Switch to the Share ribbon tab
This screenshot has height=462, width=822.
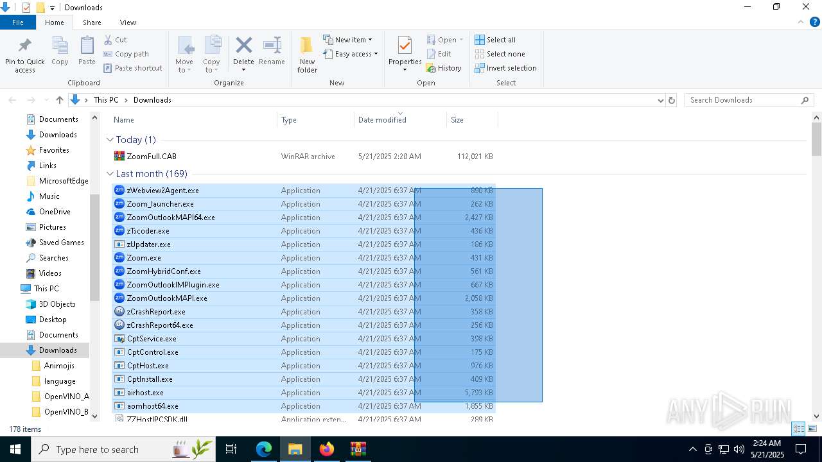92,22
